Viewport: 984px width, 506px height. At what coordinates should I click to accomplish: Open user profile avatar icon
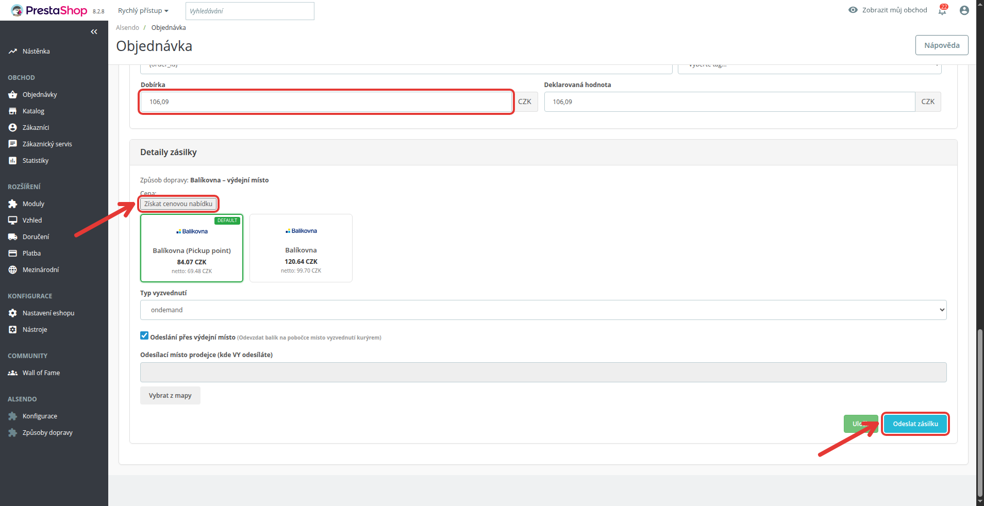[964, 10]
